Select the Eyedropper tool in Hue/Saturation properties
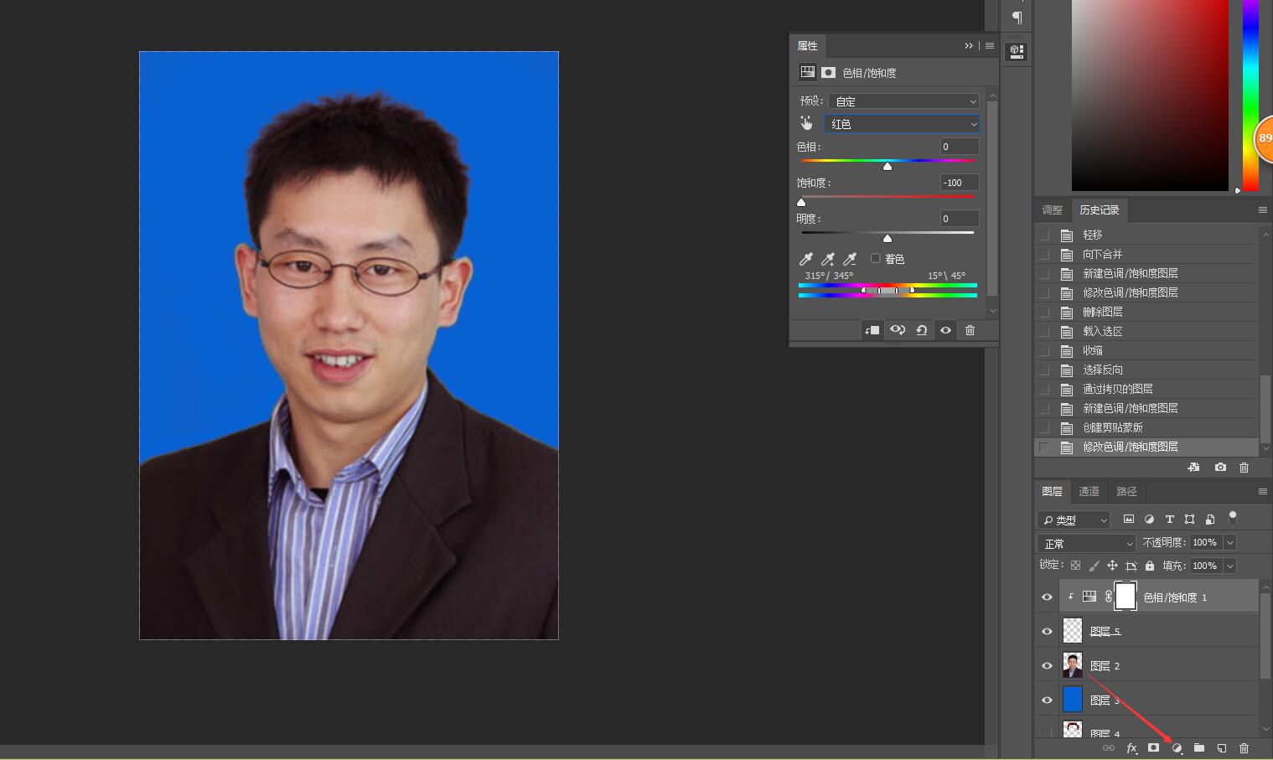 click(805, 259)
